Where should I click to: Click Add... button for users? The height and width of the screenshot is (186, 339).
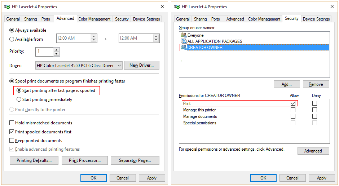point(287,84)
